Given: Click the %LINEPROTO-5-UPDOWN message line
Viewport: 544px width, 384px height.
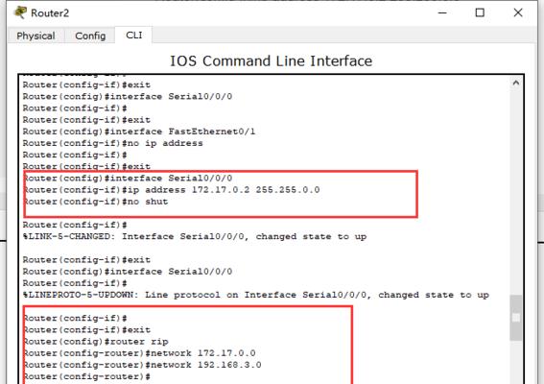Looking at the screenshot, I should (x=256, y=295).
